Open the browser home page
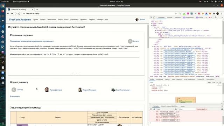Image resolution: width=224 pixels, height=126 pixels. 20,14
